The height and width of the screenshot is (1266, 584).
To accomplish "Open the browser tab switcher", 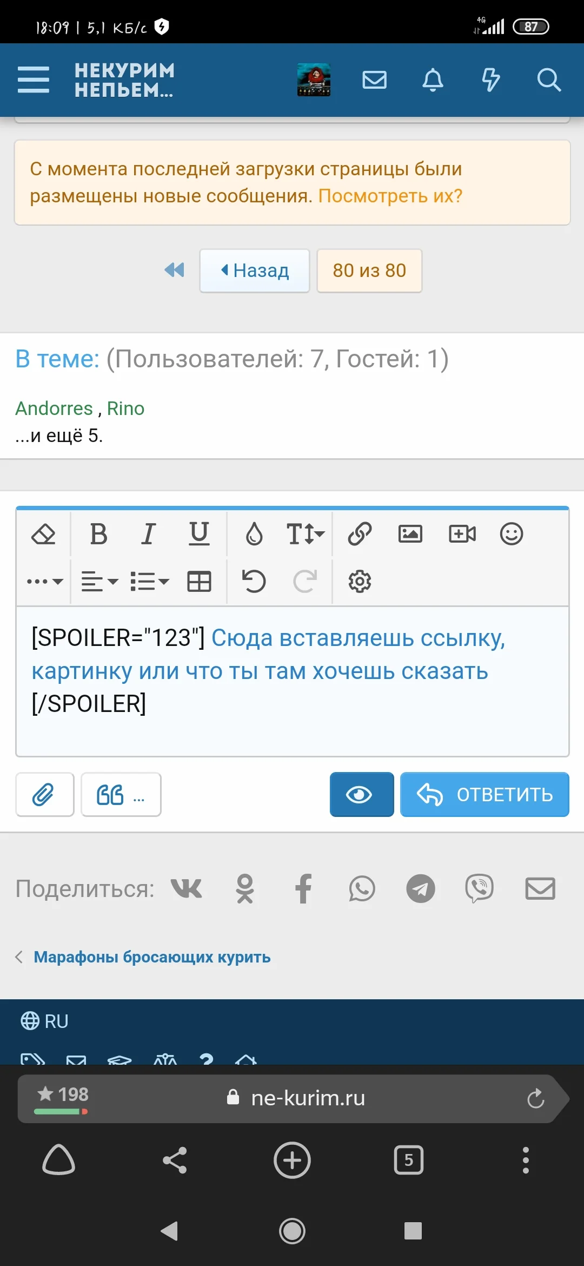I will pyautogui.click(x=409, y=1160).
